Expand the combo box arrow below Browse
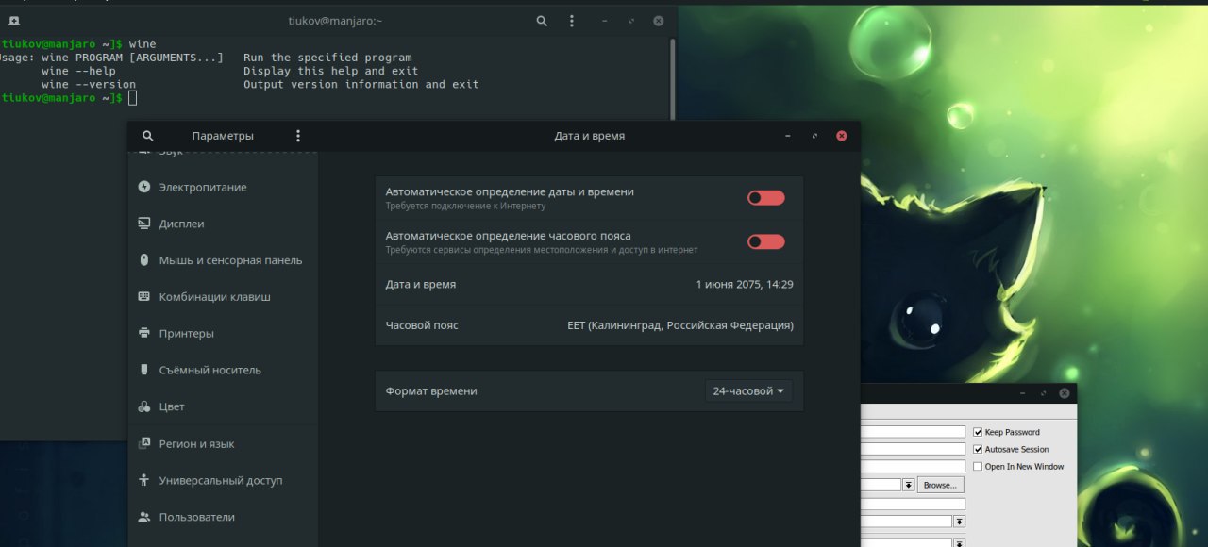The height and width of the screenshot is (547, 1208). click(x=959, y=521)
